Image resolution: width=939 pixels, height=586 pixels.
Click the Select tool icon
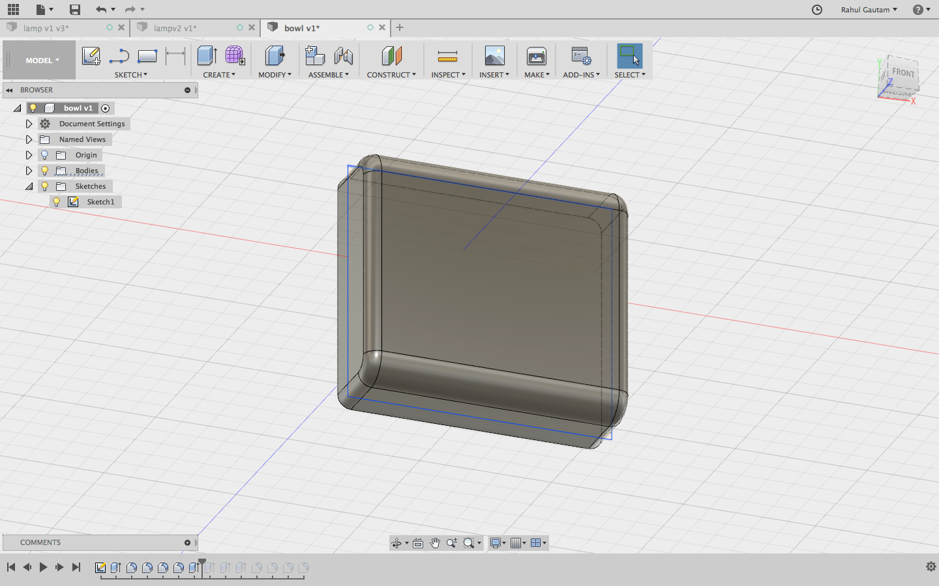630,56
